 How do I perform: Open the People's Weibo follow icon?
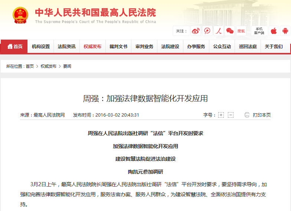[218, 31]
